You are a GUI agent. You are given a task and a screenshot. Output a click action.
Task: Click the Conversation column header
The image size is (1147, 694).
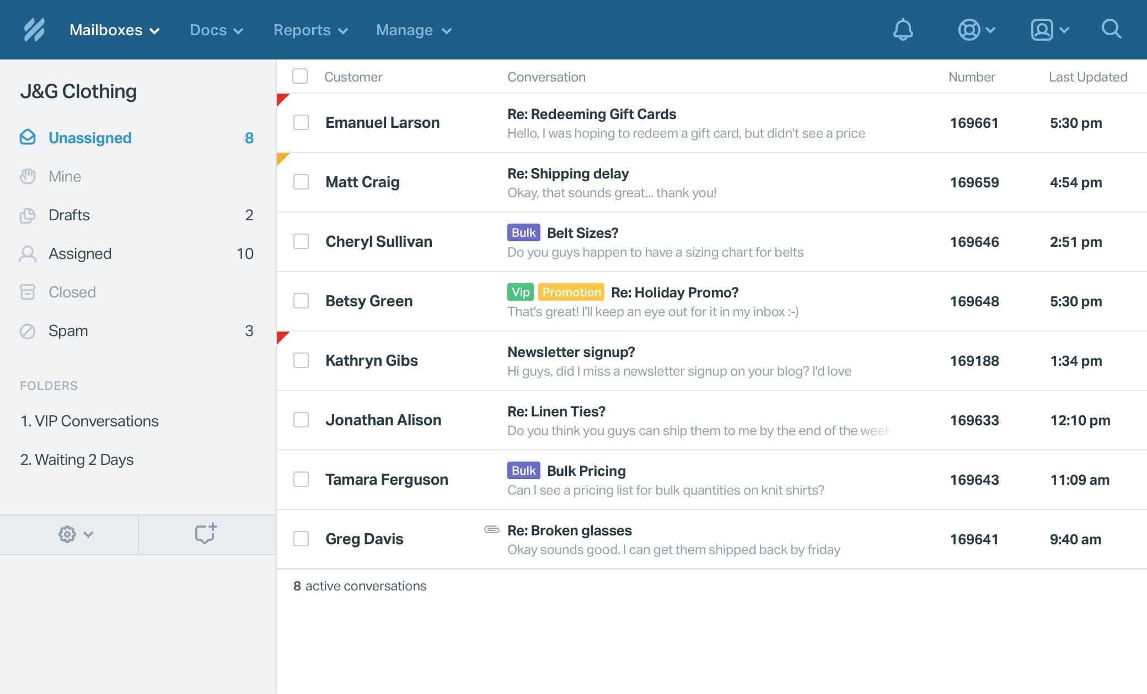546,77
